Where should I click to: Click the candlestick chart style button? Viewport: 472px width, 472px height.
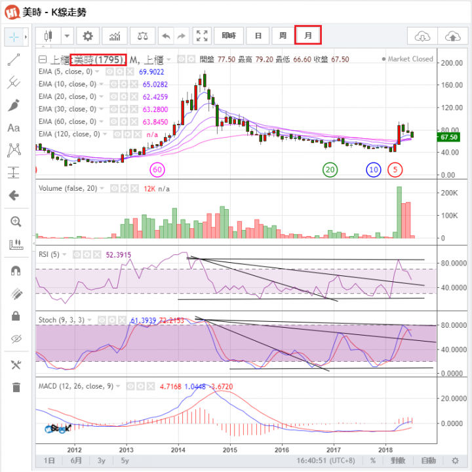coord(48,36)
